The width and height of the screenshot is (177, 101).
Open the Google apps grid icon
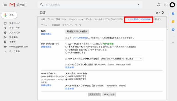165,5
